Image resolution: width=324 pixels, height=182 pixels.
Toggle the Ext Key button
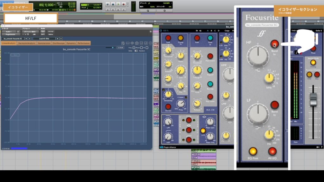tap(210, 84)
